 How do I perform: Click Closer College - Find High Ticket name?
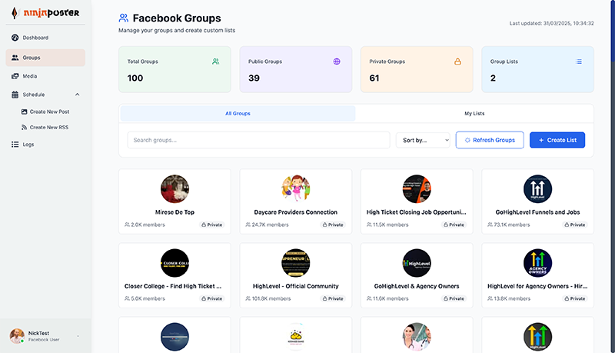pyautogui.click(x=173, y=286)
